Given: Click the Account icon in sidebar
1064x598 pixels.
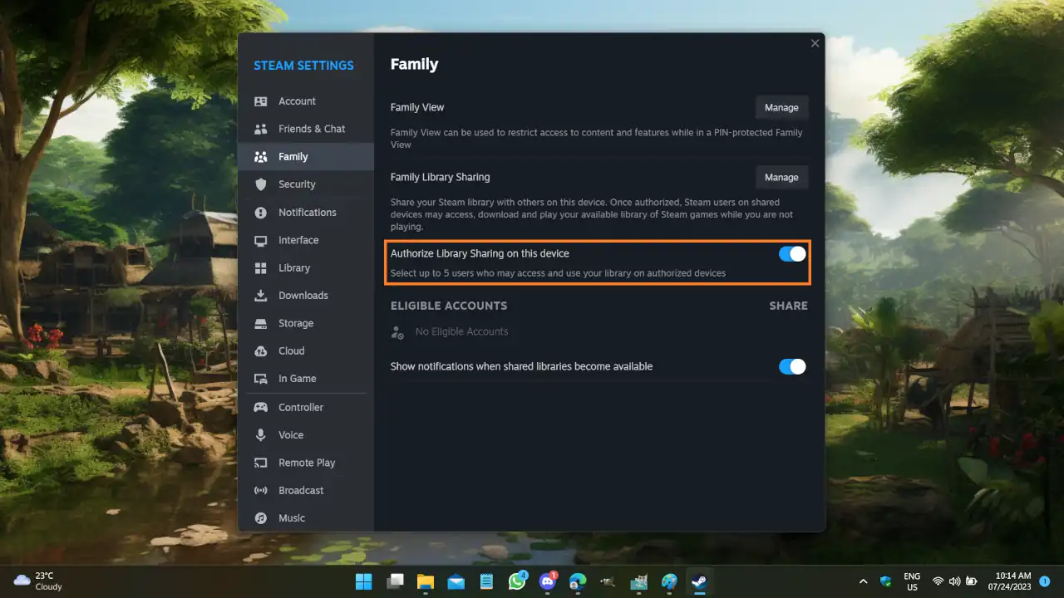Looking at the screenshot, I should coord(261,101).
